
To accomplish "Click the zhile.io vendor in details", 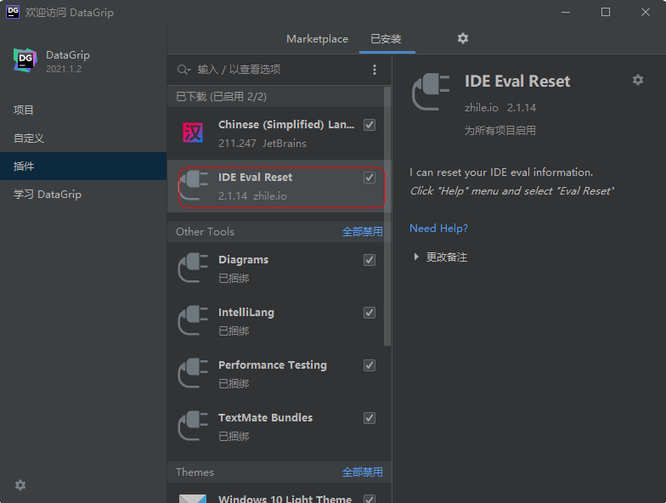I will click(x=481, y=107).
